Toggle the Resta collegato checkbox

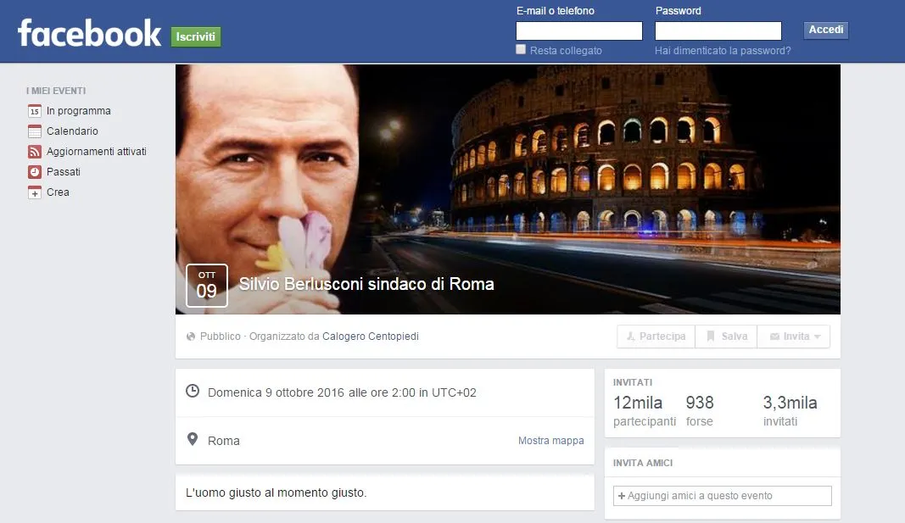pyautogui.click(x=521, y=50)
